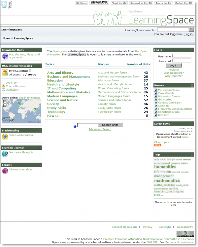This screenshot has height=247, width=198.
Task: Open Search the OU menu item
Action: coord(163,3)
